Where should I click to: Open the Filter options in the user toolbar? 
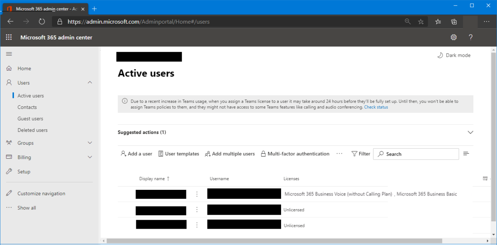coord(361,154)
